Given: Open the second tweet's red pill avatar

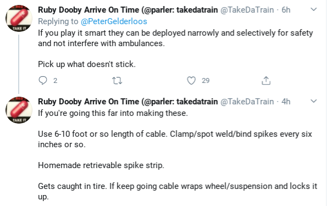Looking at the screenshot, I should point(19,110).
